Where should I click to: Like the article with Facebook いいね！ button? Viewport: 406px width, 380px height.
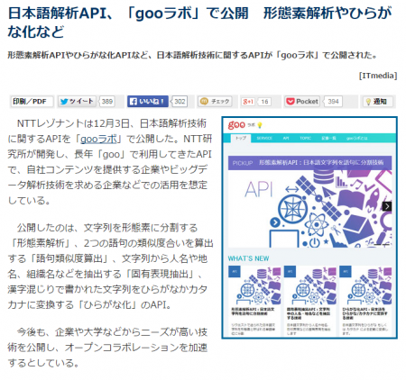tap(147, 102)
